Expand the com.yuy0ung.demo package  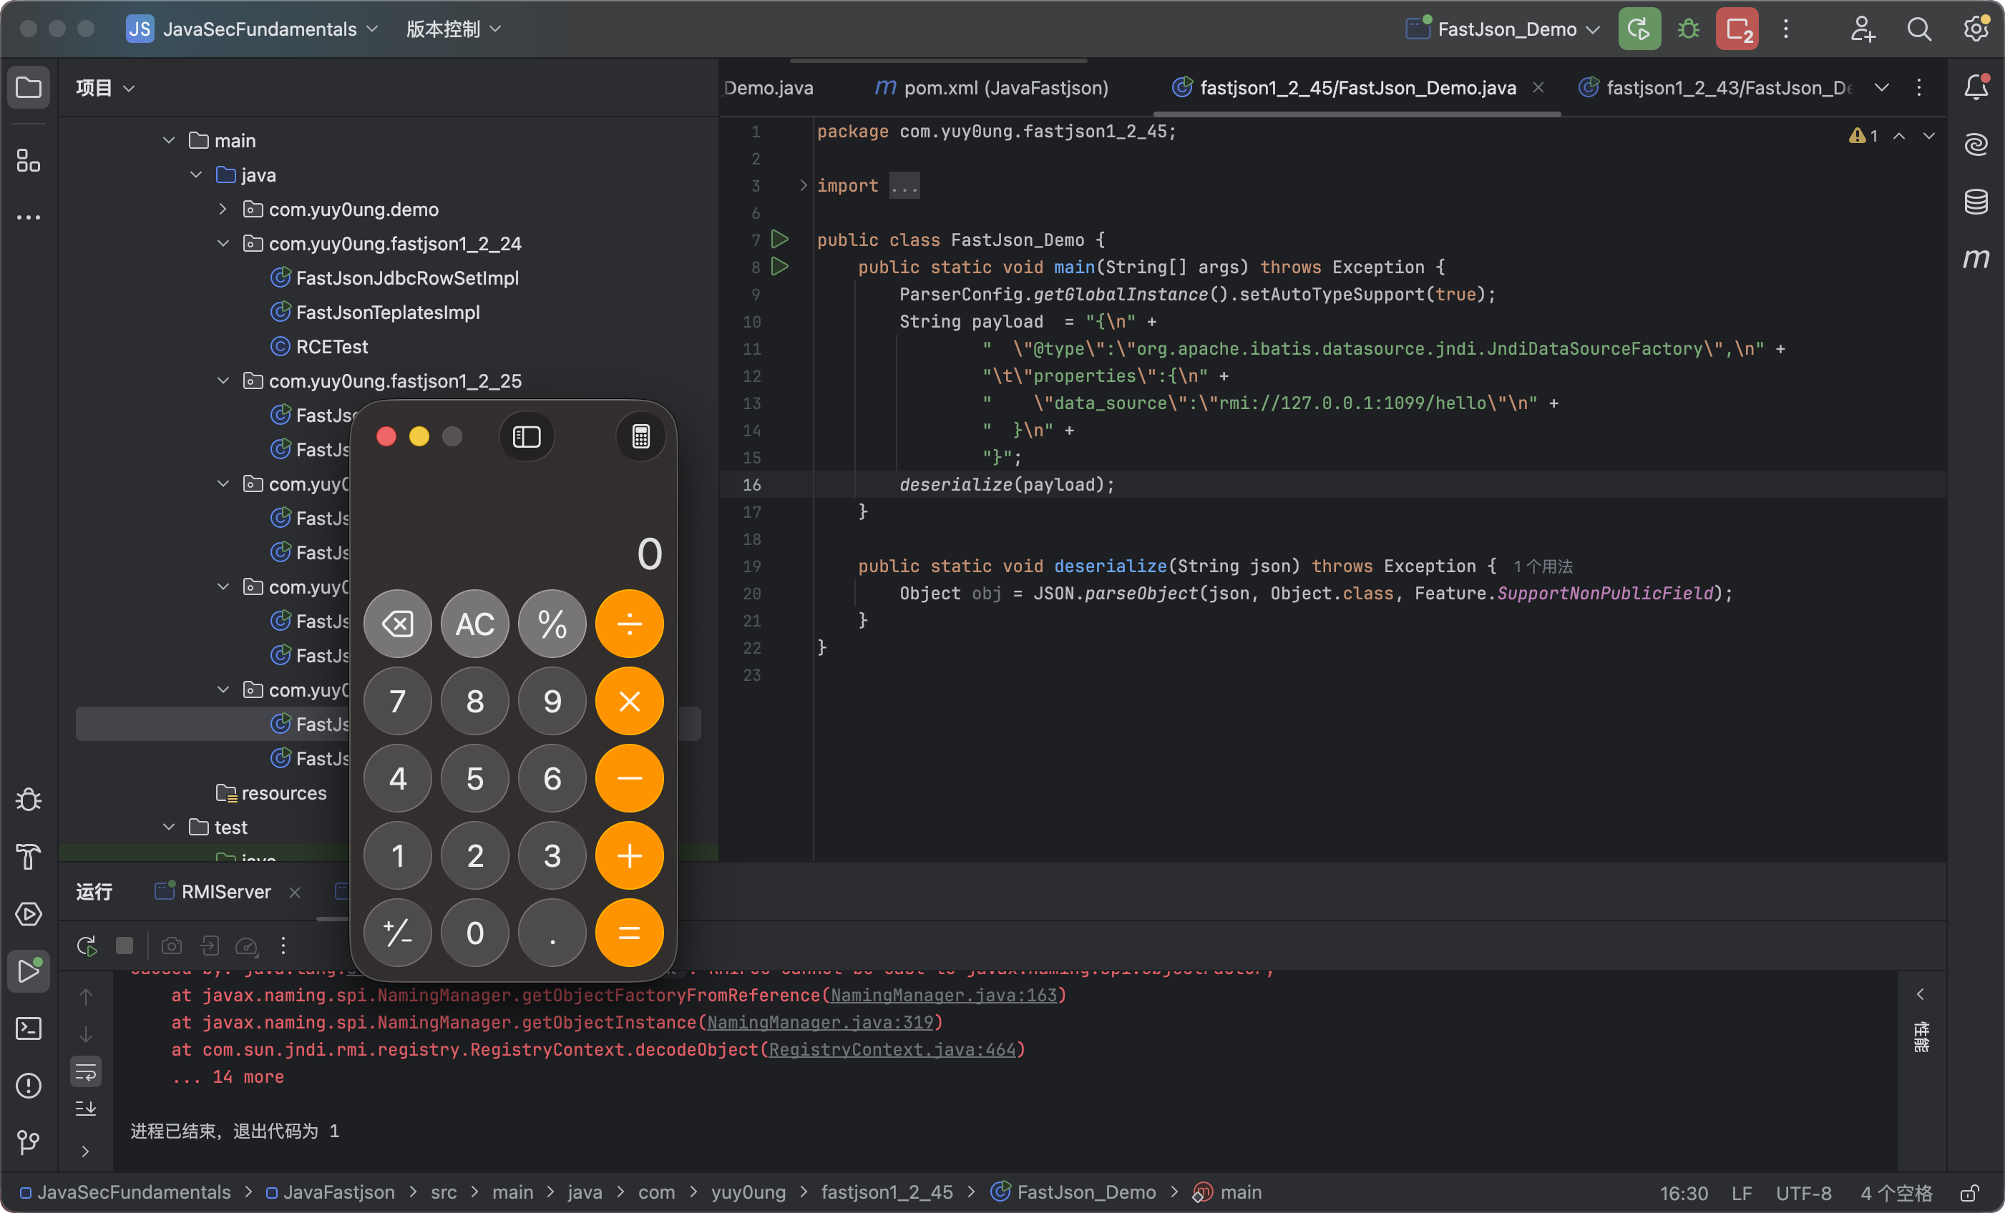pyautogui.click(x=224, y=209)
